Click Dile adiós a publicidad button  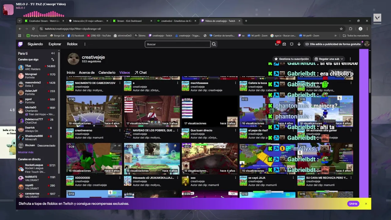333,44
